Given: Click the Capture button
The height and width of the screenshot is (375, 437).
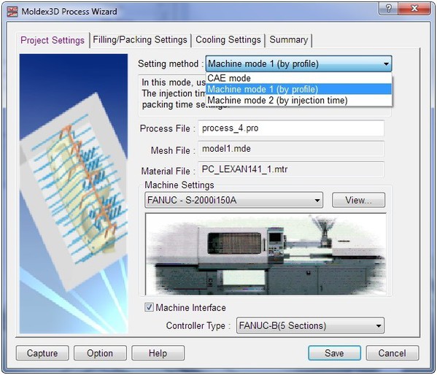Looking at the screenshot, I should 42,353.
